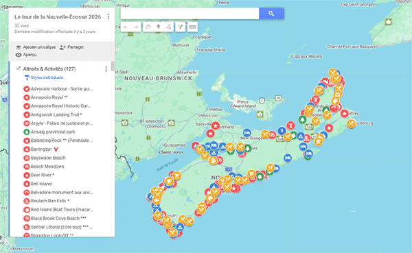This screenshot has width=412, height=253.
Task: Select Bayswater Beach entry
Action: coord(48,158)
